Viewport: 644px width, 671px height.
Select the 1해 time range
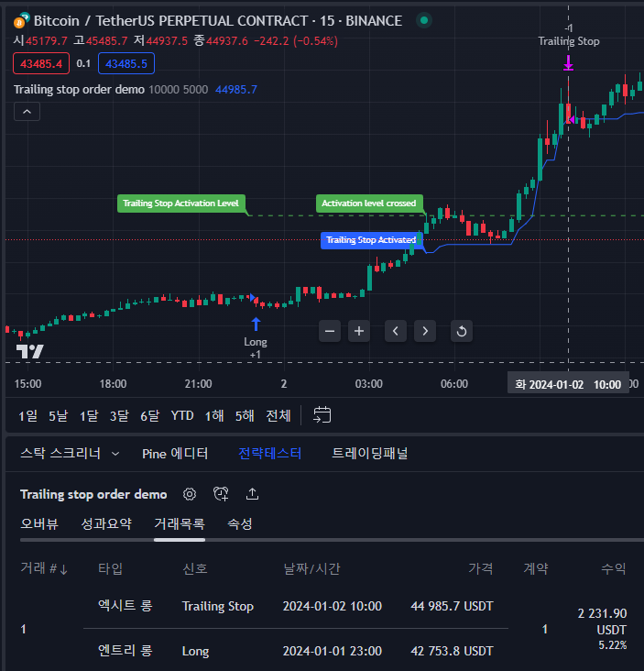tap(213, 415)
